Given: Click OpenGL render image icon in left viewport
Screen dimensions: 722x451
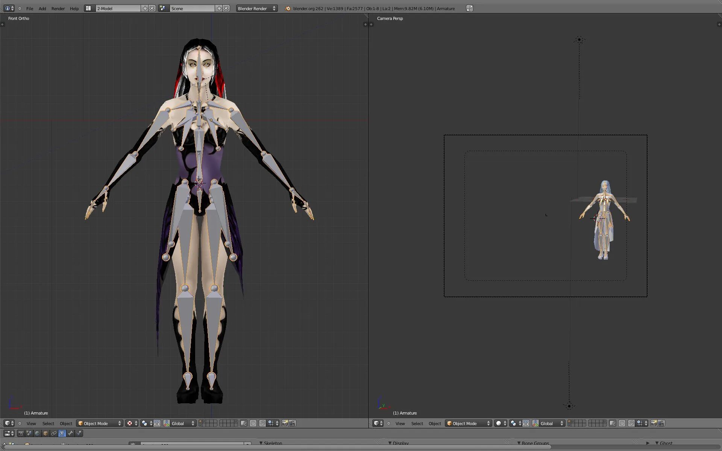Looking at the screenshot, I should pos(285,423).
